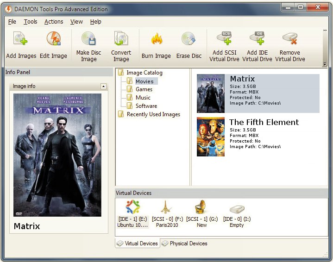Add an IDE Virtual Drive

click(257, 40)
